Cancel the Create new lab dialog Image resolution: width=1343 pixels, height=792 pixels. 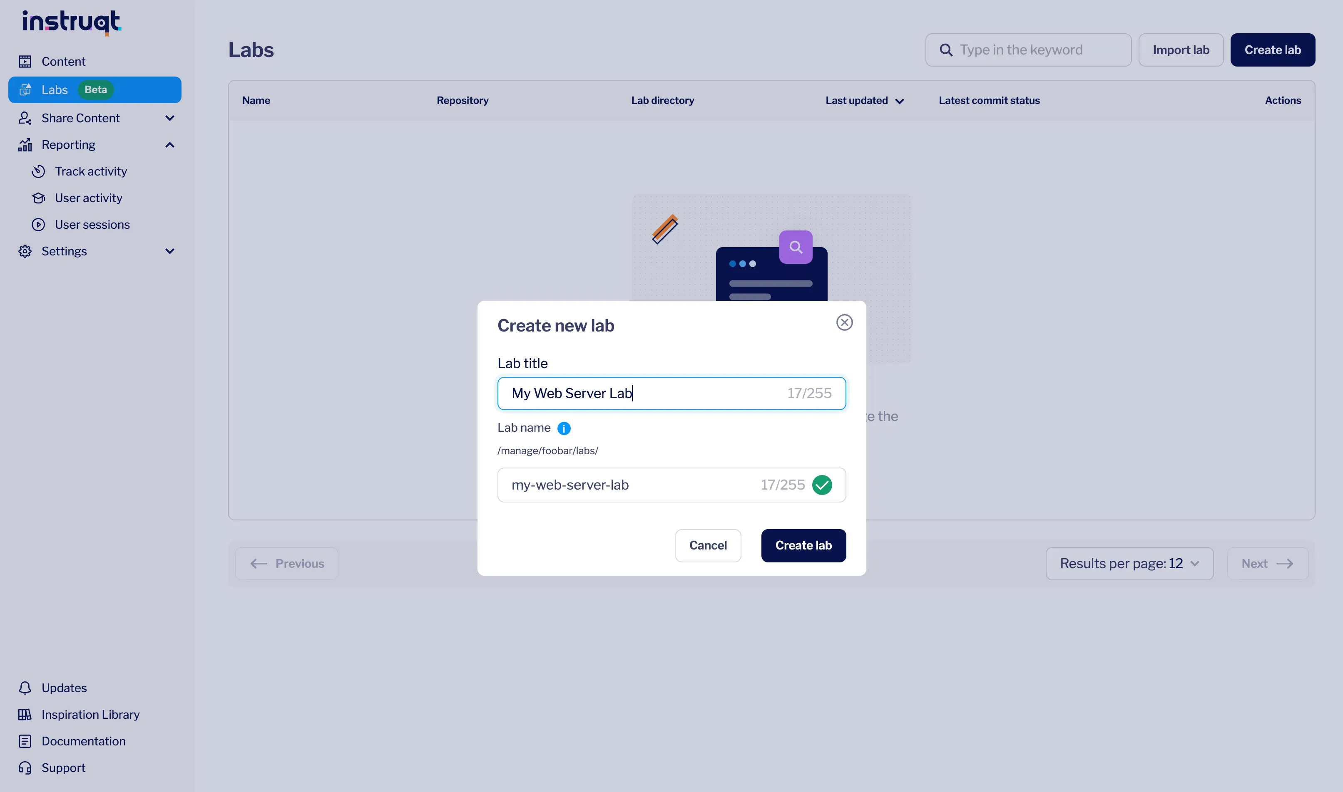point(708,545)
